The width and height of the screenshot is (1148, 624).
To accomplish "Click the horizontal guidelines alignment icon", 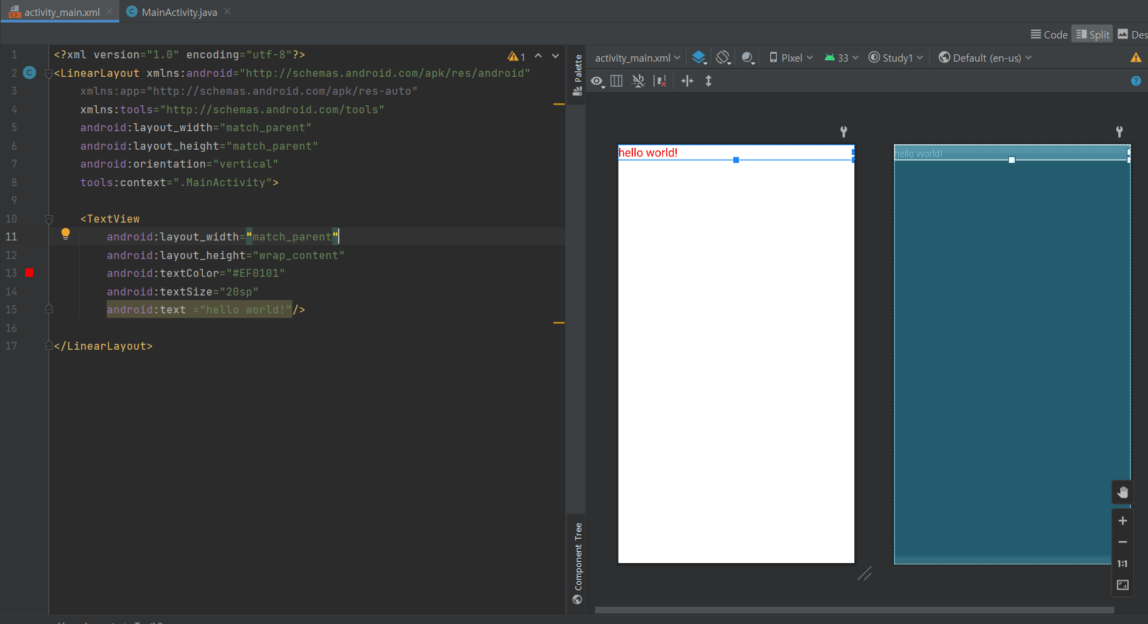I will (687, 81).
